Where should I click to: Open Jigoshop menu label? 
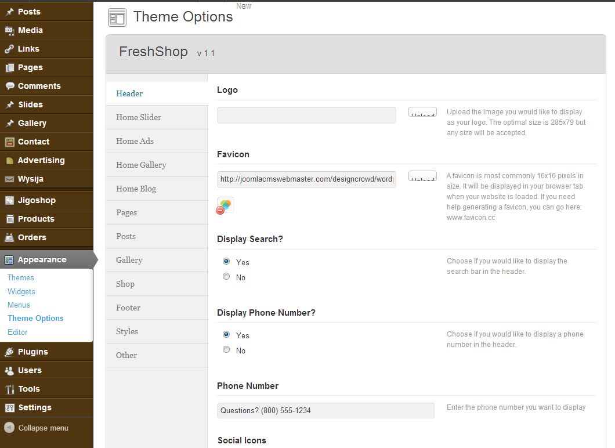coord(37,200)
